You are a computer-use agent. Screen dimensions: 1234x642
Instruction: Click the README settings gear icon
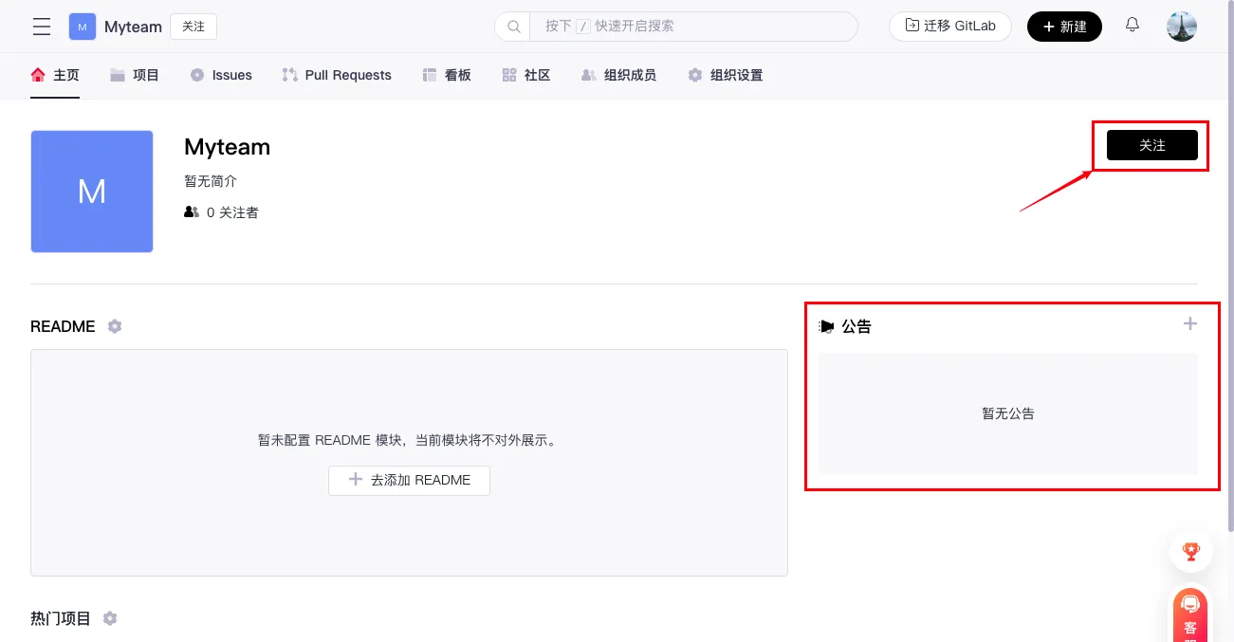(x=115, y=326)
